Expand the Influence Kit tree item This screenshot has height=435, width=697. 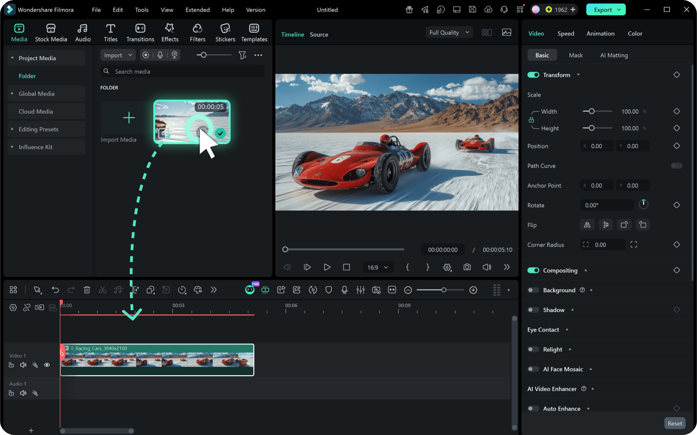12,147
